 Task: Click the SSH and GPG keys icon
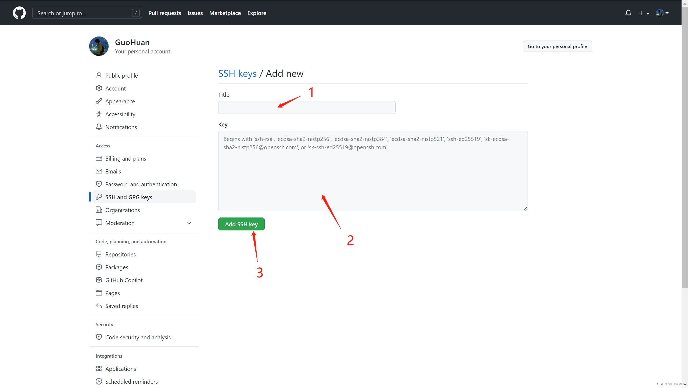point(99,197)
